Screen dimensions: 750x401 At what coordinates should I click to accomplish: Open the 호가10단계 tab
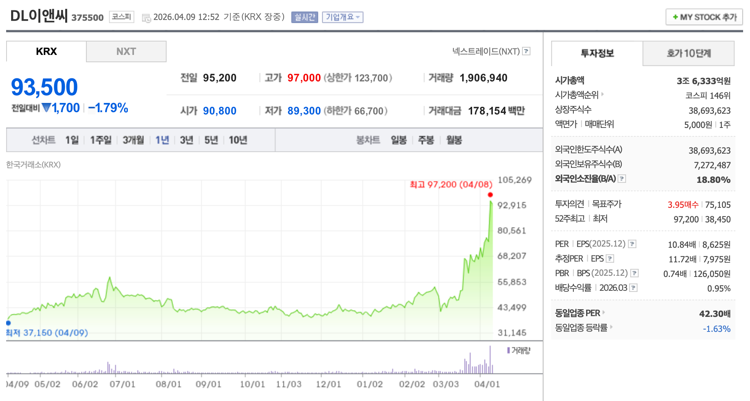(689, 53)
